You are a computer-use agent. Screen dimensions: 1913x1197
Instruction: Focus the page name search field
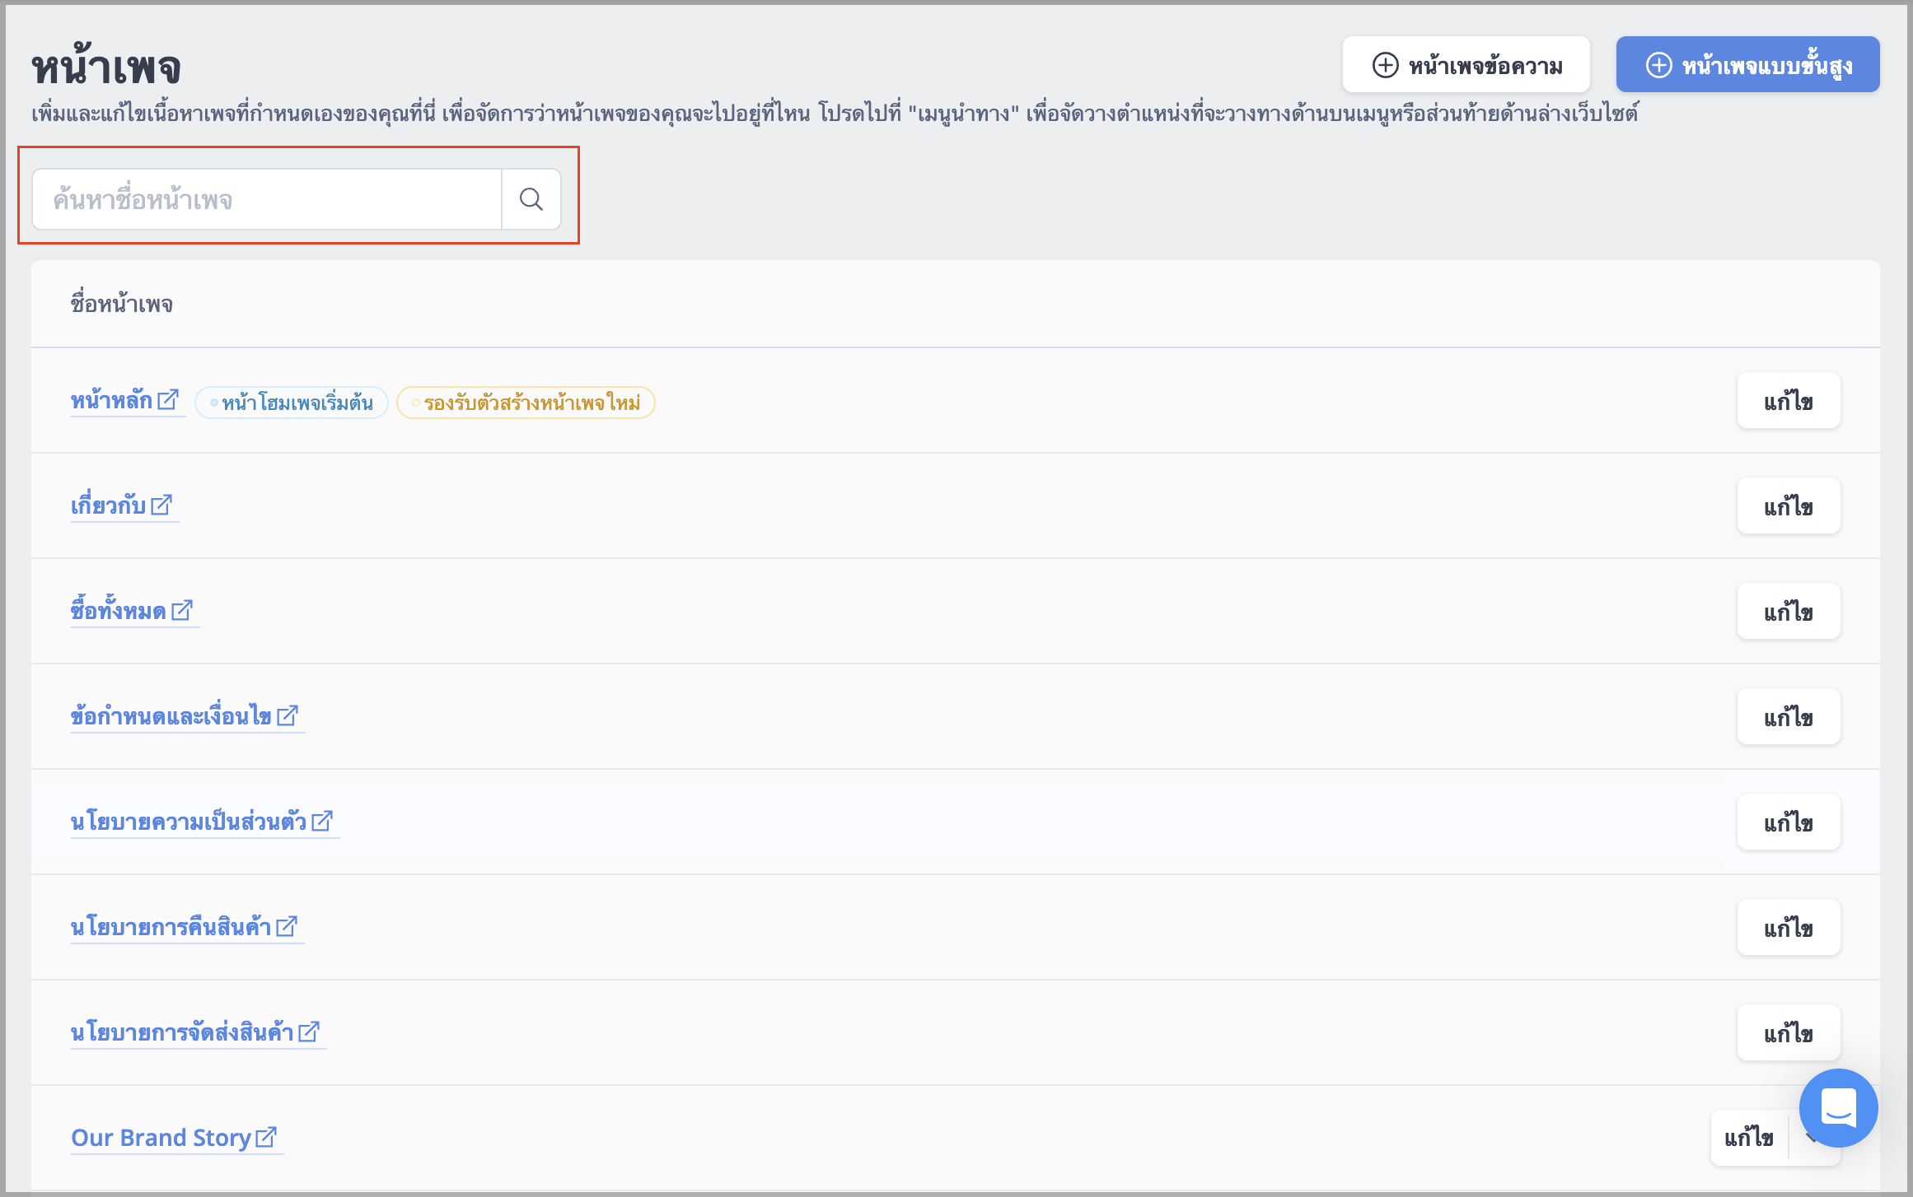click(267, 199)
